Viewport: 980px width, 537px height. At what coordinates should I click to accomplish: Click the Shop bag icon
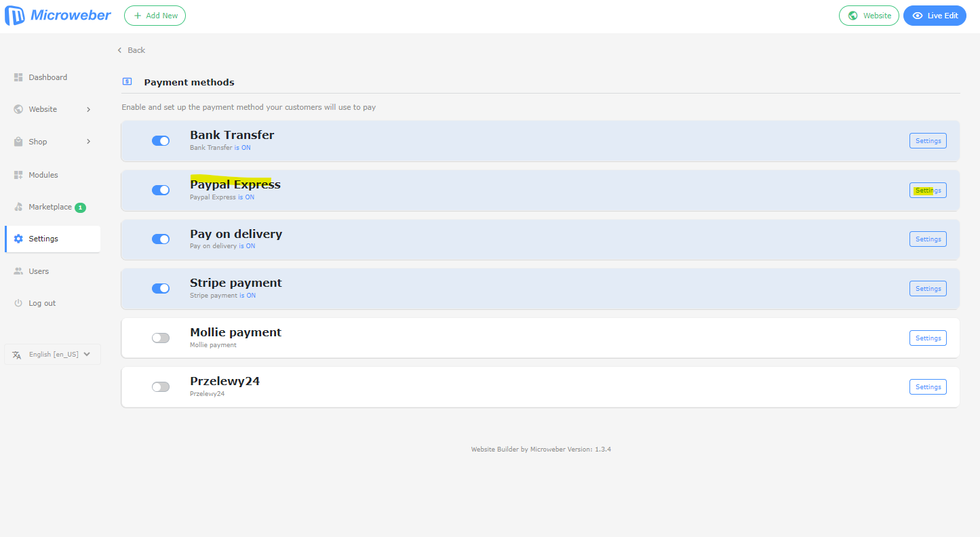[x=18, y=142]
